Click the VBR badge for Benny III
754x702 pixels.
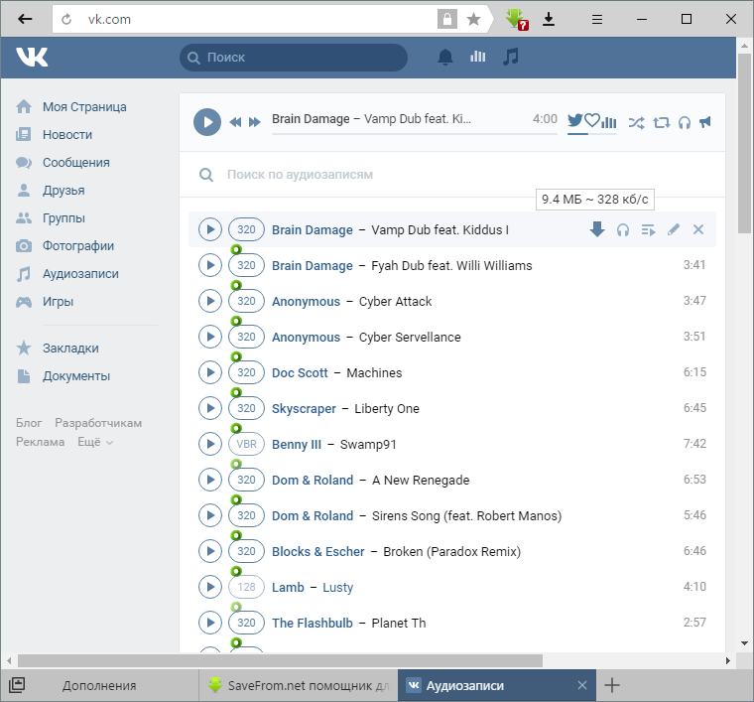[x=246, y=444]
